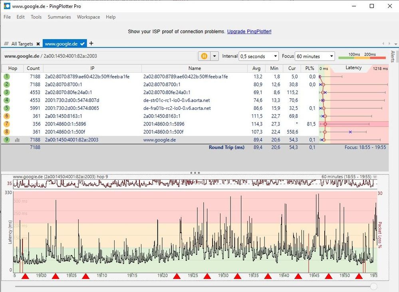Click the jitter graph strip above timeline
Screen dimensions: 399x292
(x=195, y=184)
